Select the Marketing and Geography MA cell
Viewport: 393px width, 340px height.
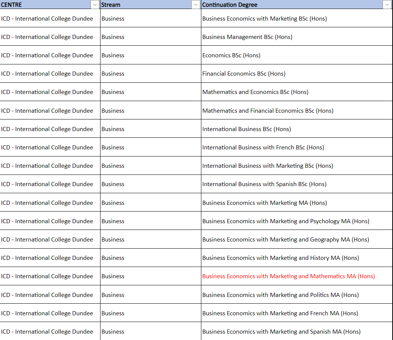297,239
